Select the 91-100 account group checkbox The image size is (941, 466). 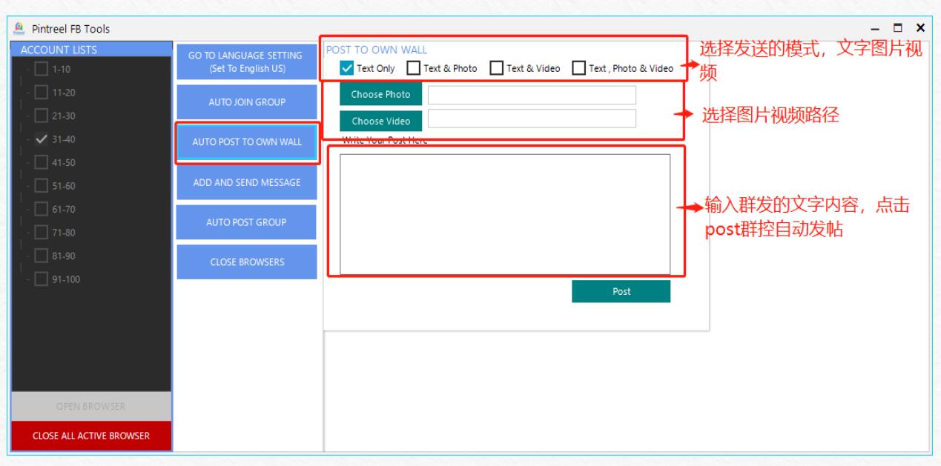(x=42, y=279)
